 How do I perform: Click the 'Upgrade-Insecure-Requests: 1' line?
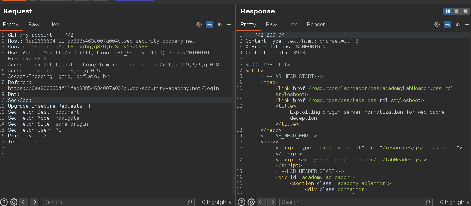[49, 106]
